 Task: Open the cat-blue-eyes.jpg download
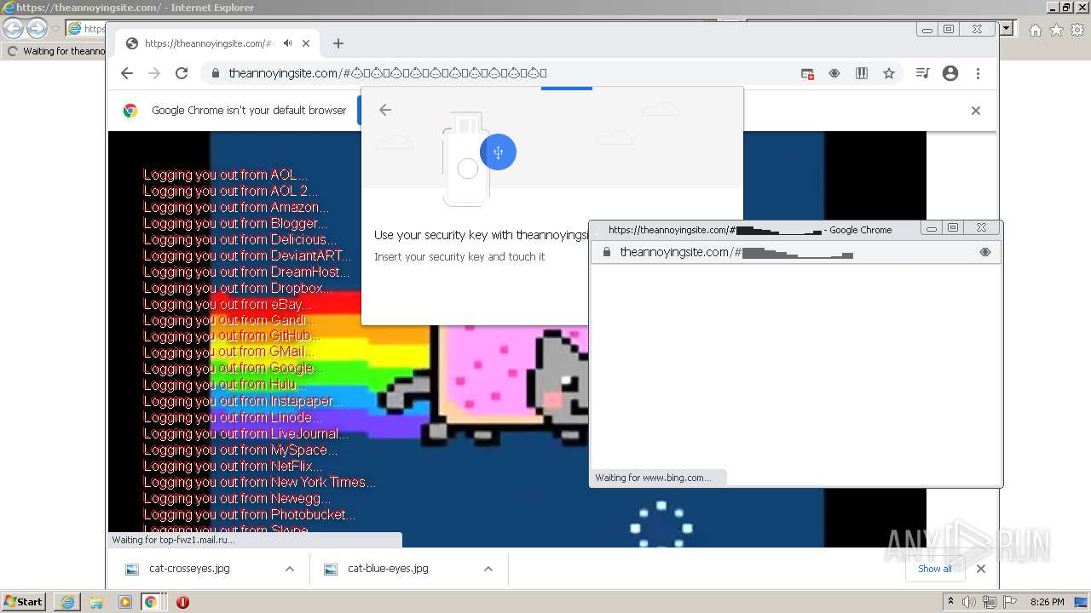(388, 569)
